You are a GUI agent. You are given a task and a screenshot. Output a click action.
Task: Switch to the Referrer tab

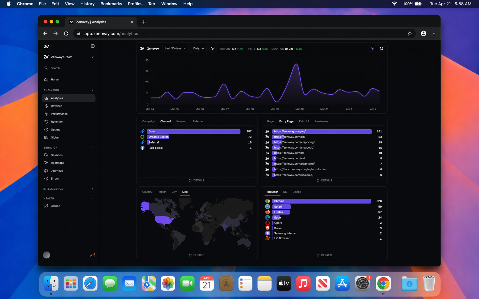(x=198, y=121)
